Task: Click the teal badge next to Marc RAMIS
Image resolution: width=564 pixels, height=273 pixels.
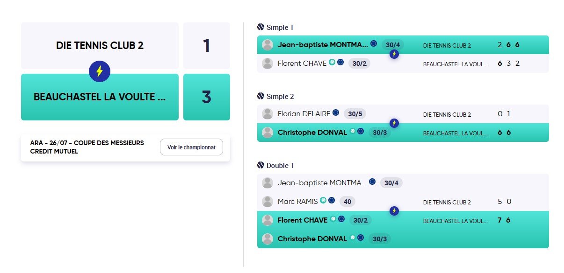Action: pos(323,201)
